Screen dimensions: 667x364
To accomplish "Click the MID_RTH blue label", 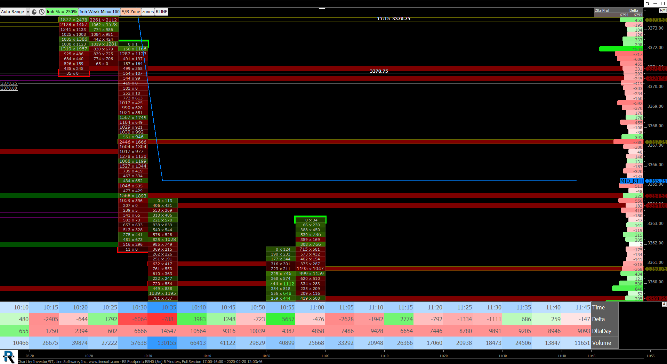I will click(632, 181).
